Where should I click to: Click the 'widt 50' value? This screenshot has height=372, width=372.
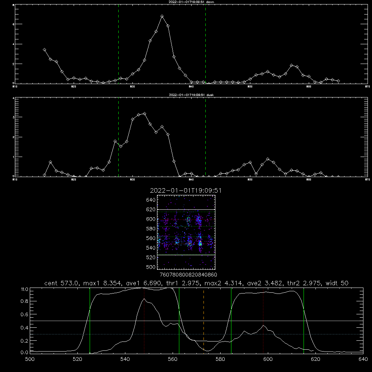(x=337, y=283)
